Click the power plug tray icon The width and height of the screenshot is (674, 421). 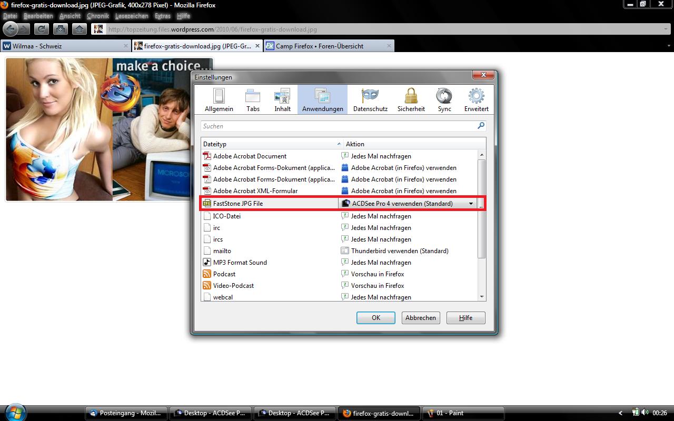(x=636, y=413)
